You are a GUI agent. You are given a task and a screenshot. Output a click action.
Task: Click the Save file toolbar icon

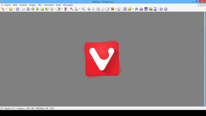point(17,9)
